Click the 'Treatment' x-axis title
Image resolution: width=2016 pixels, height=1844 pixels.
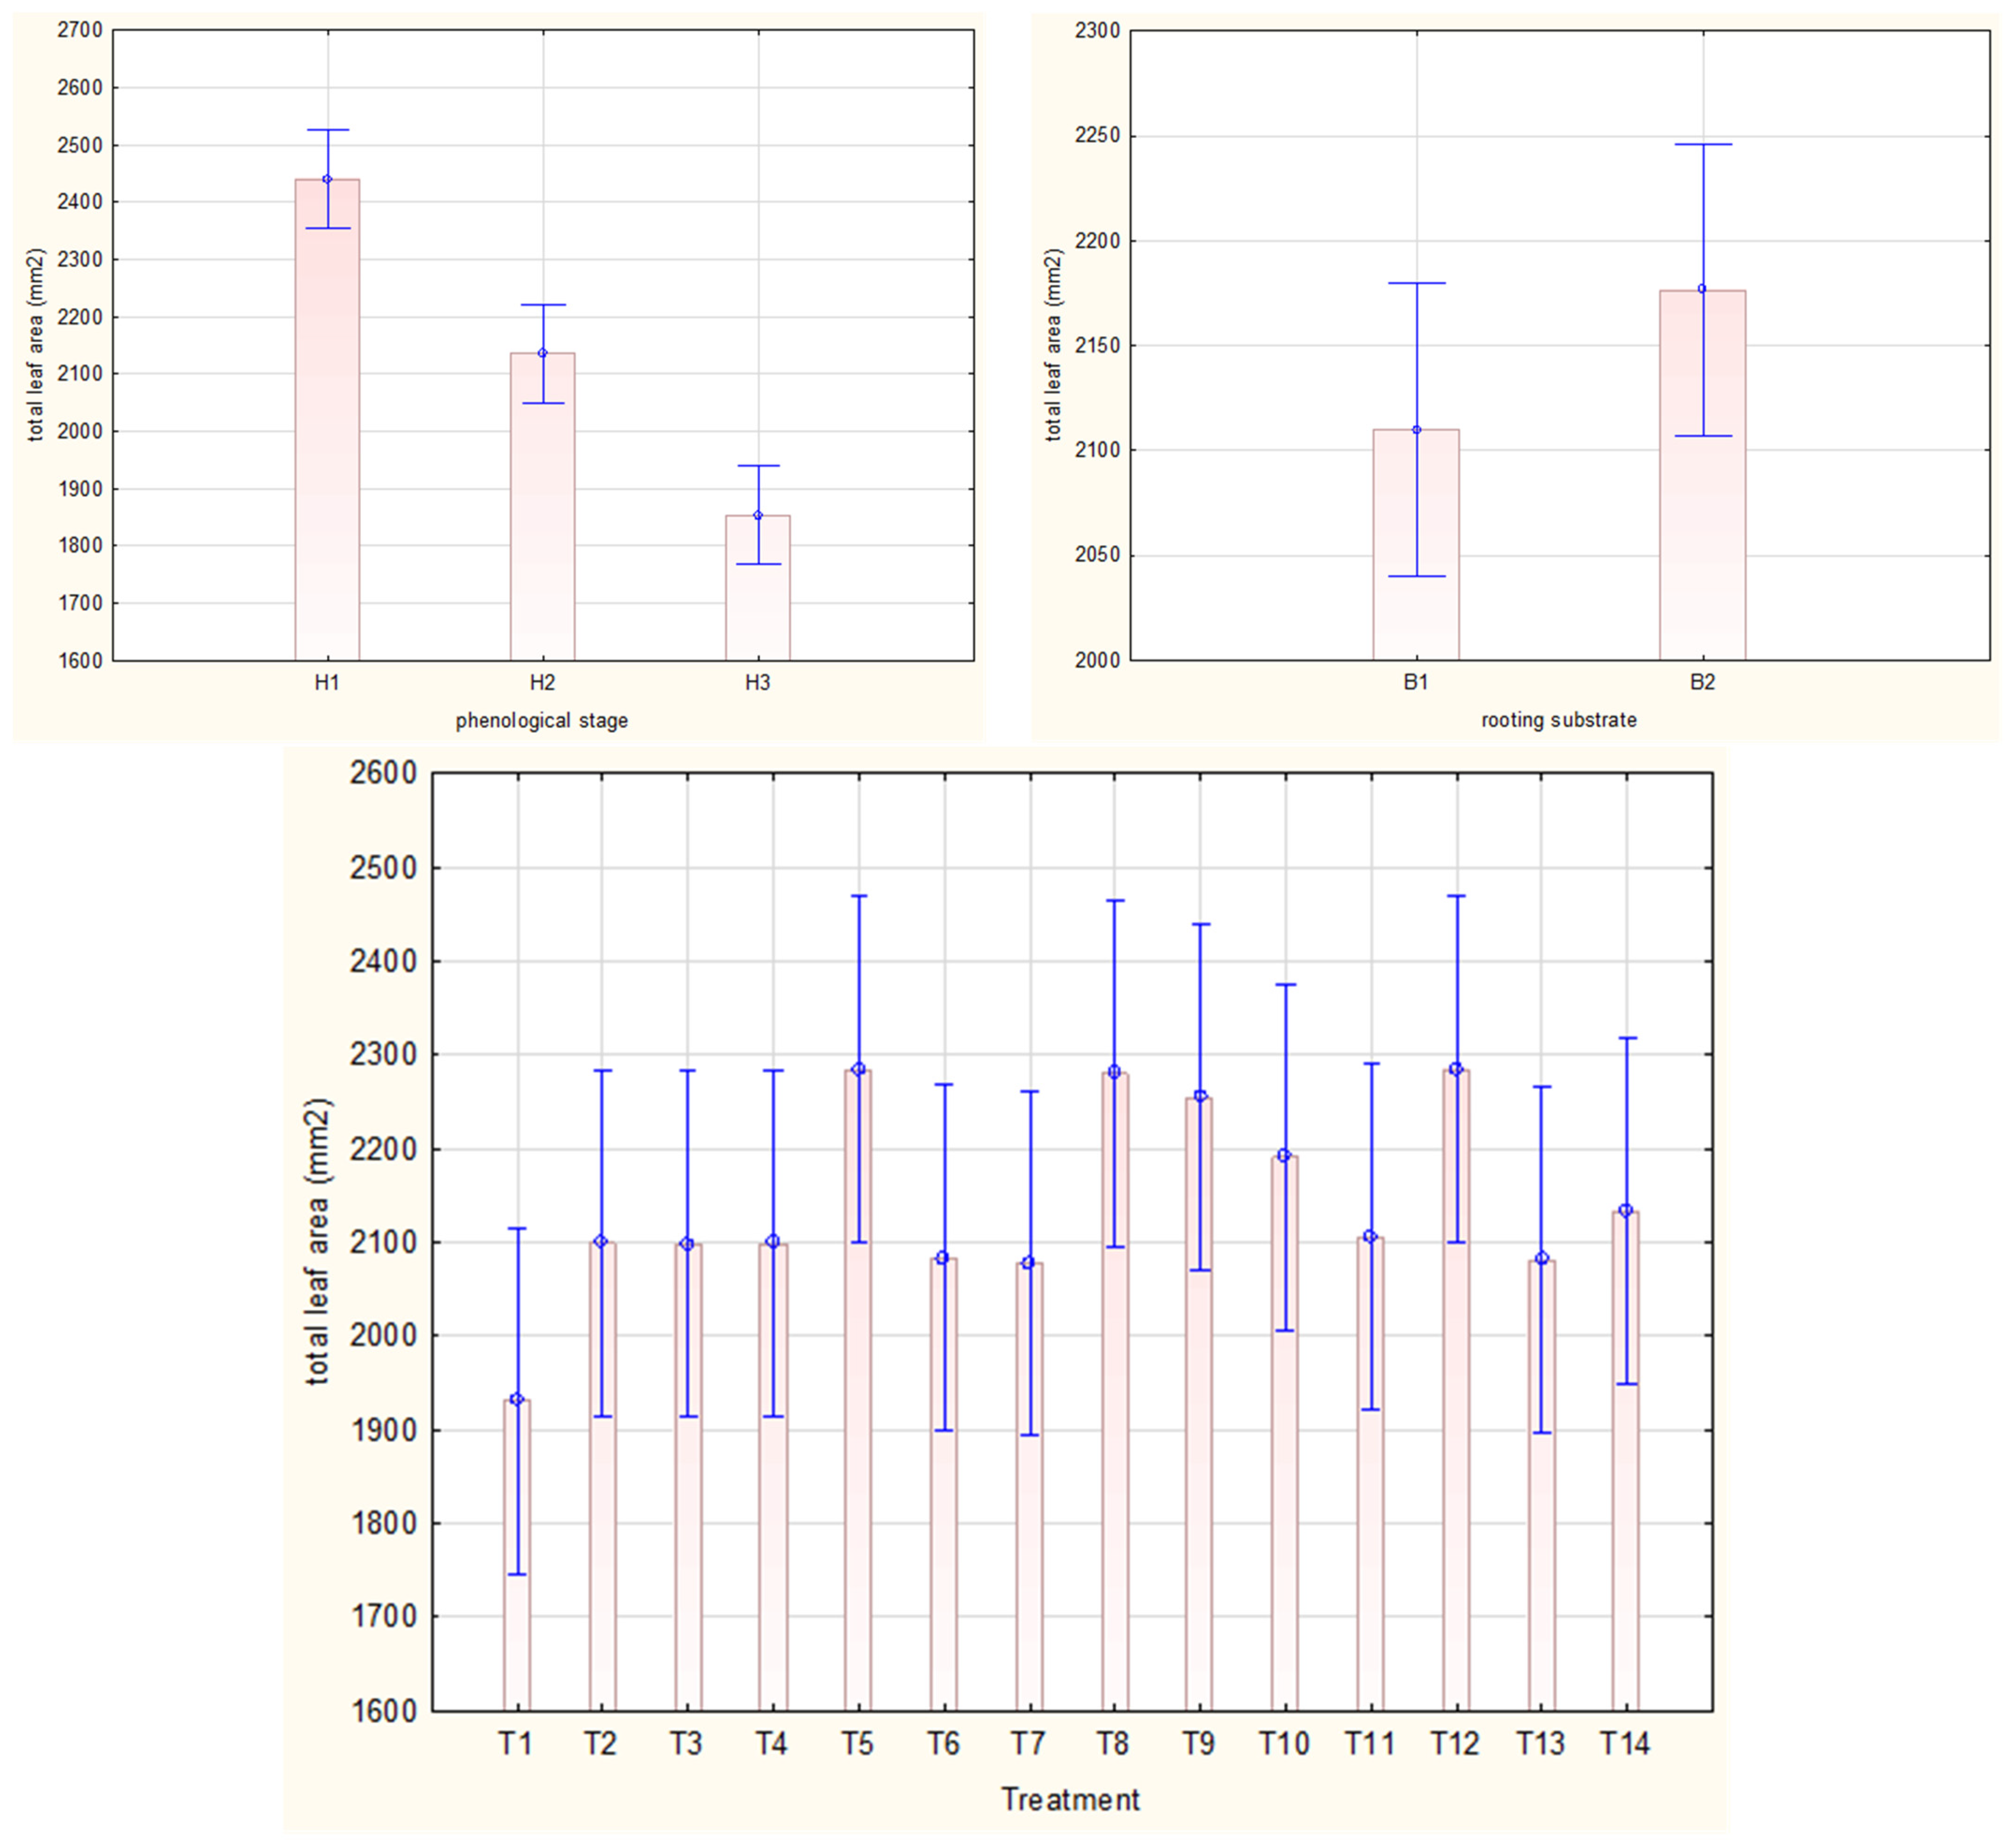1070,1799
